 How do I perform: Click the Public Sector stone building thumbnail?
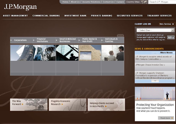(x=90, y=53)
